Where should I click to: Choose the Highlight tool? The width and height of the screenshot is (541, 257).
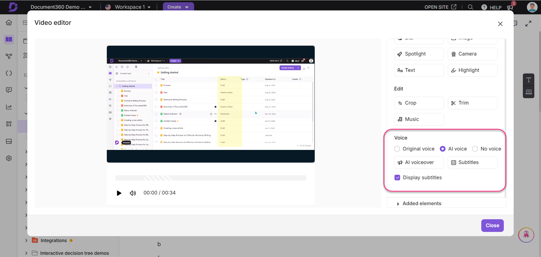[472, 70]
